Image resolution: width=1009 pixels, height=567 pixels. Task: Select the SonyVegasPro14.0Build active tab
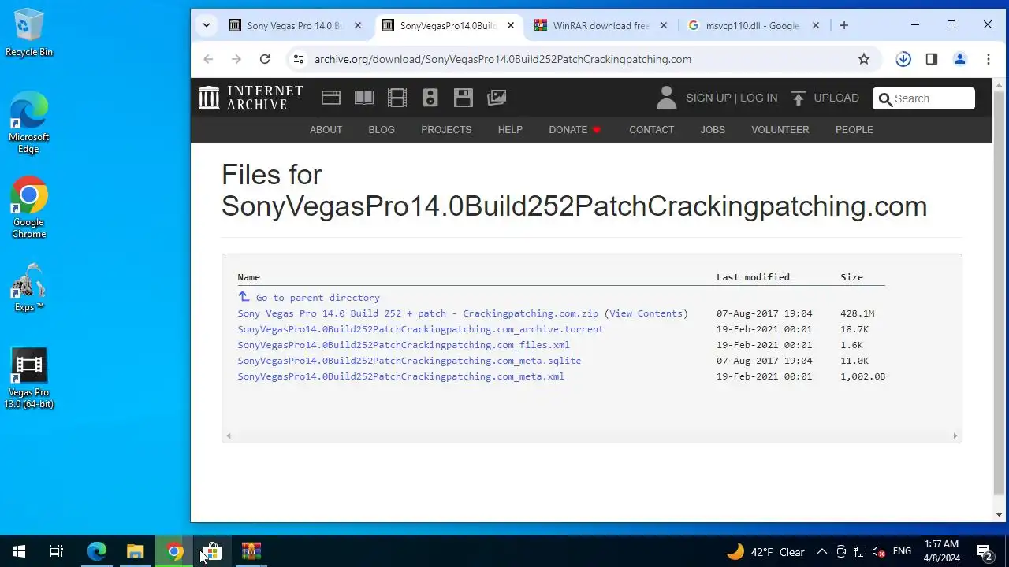coord(448,25)
